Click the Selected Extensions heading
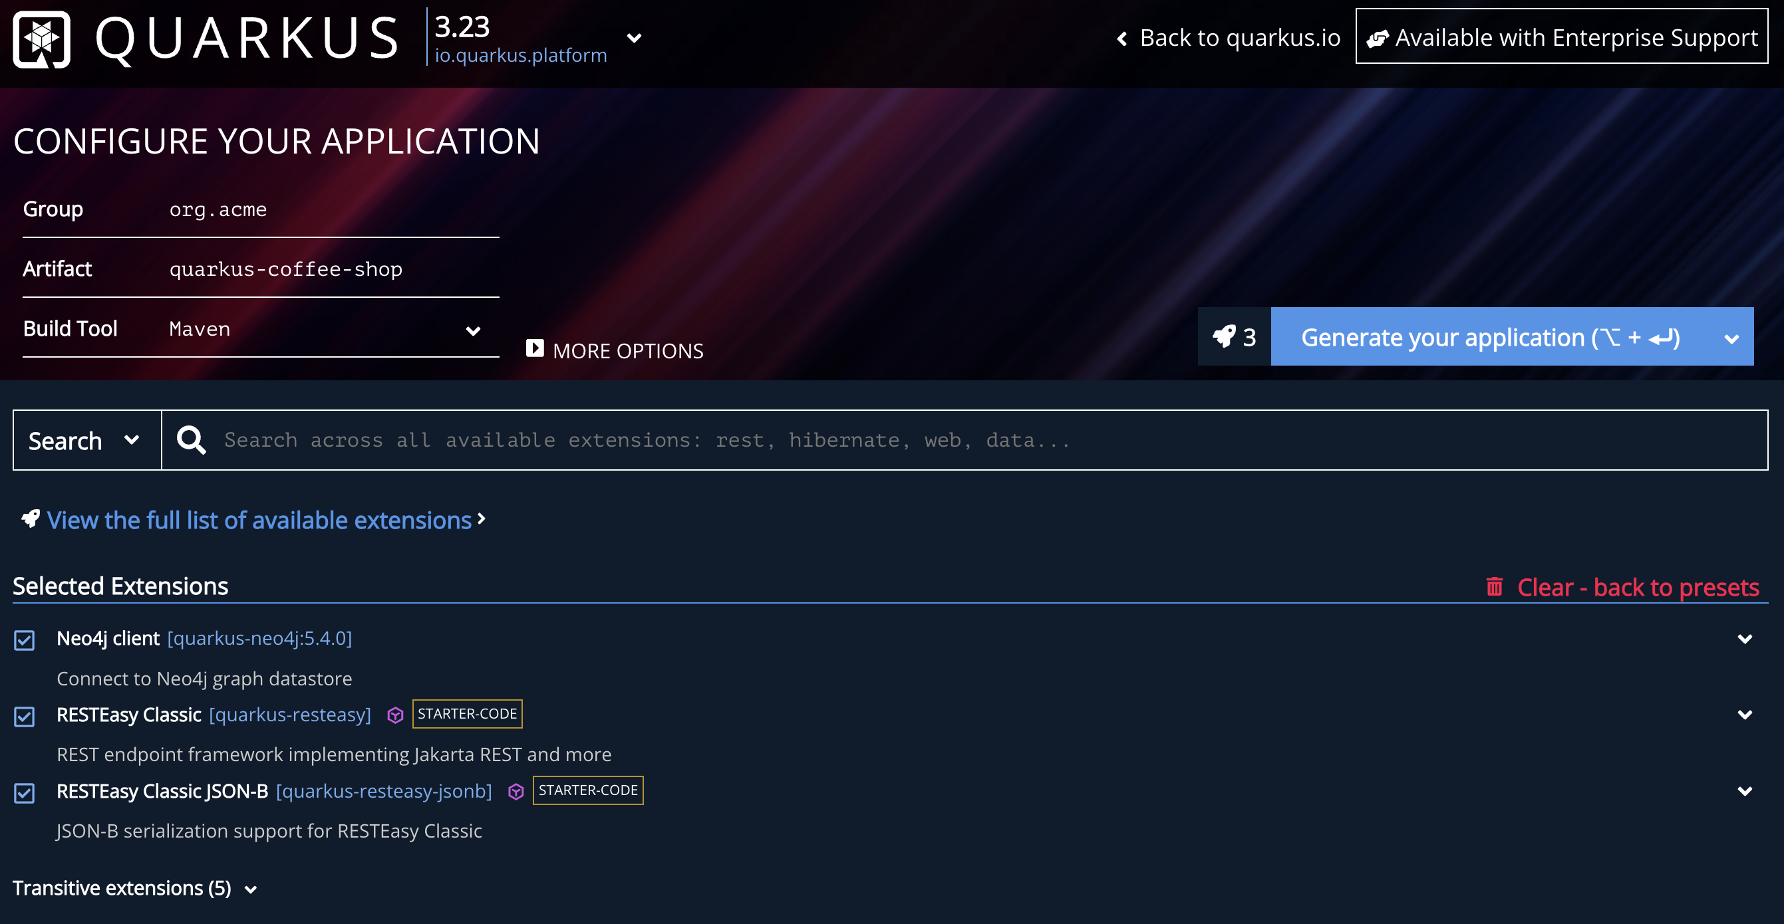The image size is (1784, 924). point(120,586)
